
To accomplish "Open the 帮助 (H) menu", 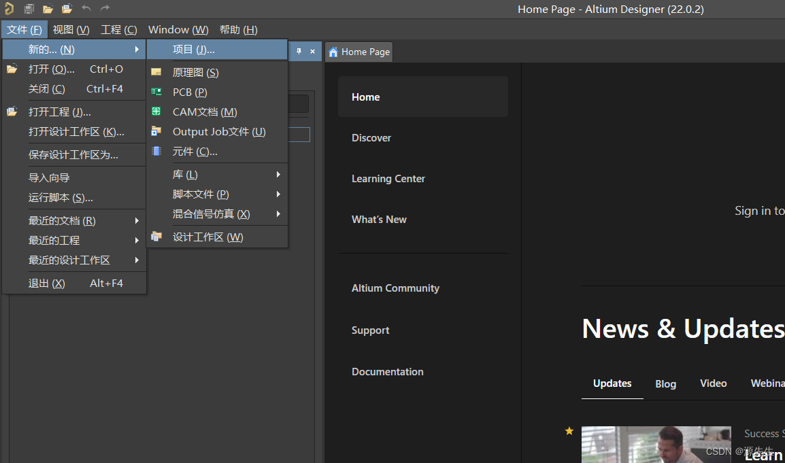I will coord(238,29).
